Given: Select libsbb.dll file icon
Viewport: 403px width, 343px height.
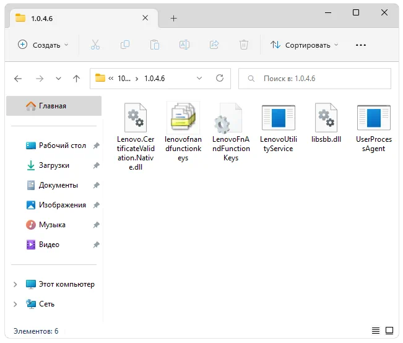Looking at the screenshot, I should (326, 118).
